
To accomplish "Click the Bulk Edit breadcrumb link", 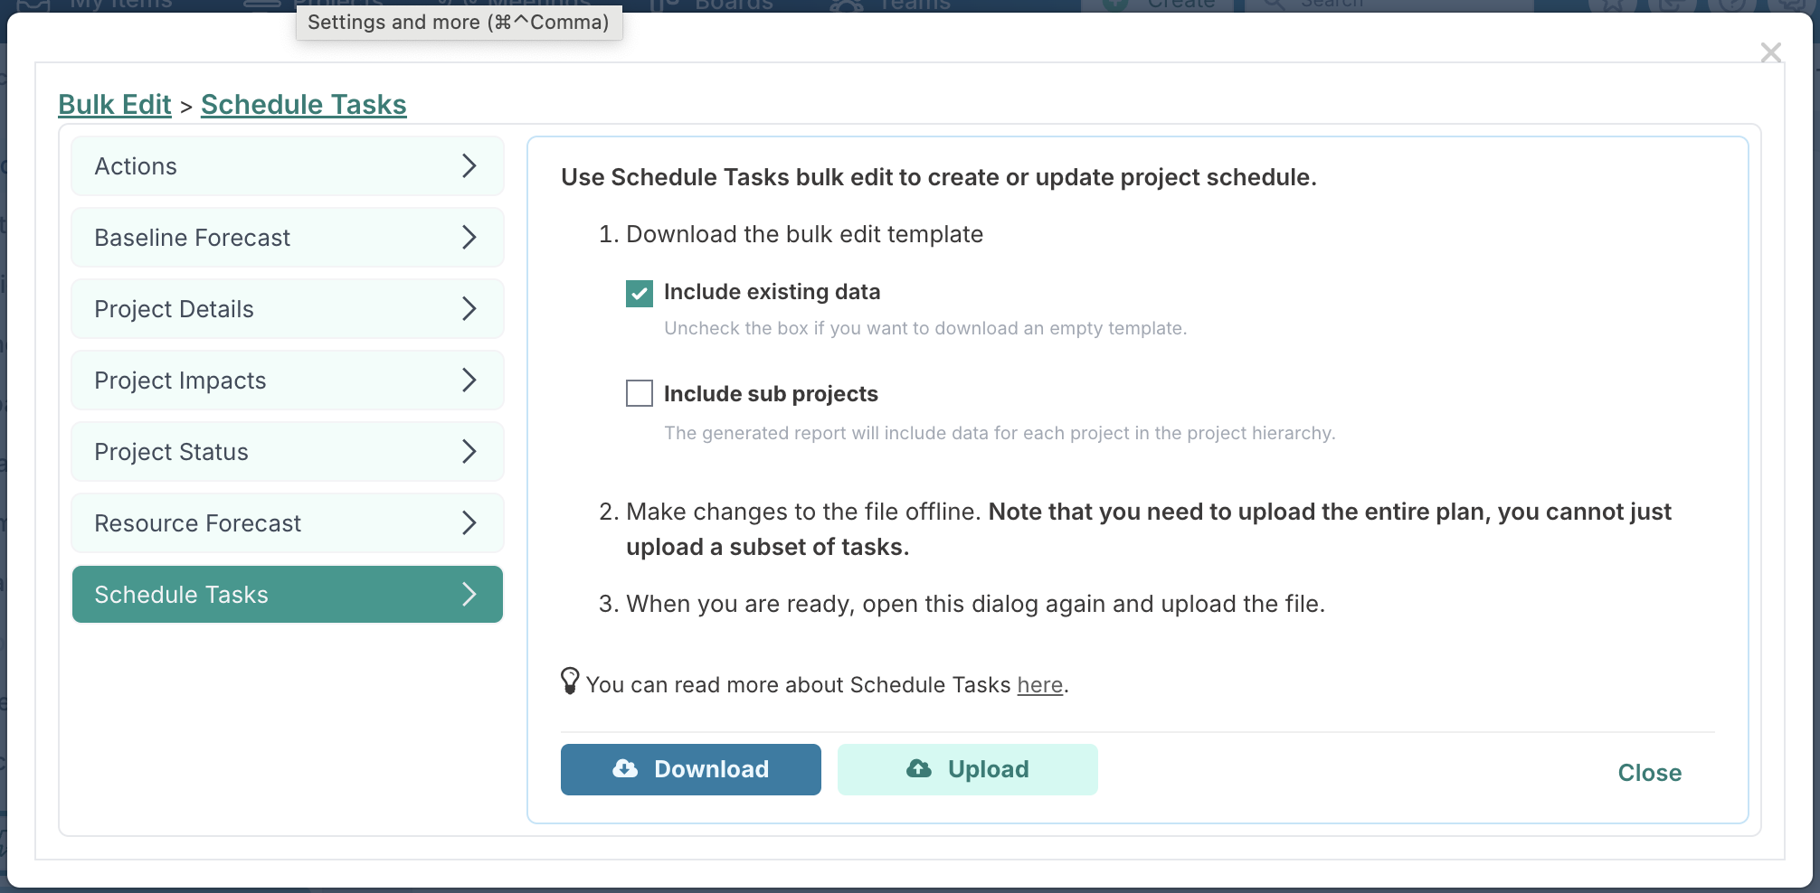I will click(x=115, y=105).
